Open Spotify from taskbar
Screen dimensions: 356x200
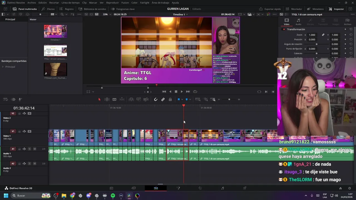click(x=113, y=196)
